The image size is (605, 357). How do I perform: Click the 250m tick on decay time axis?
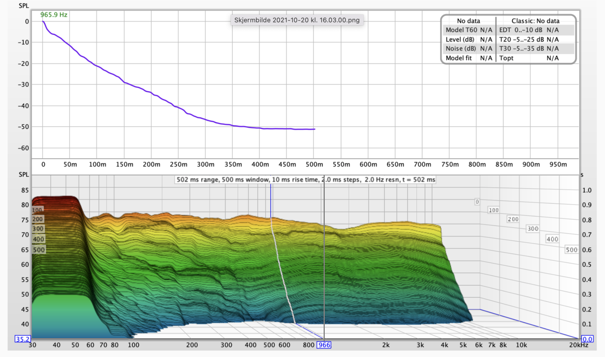[x=179, y=164]
